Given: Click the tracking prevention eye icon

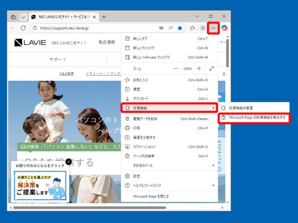Looking at the screenshot, I should [x=162, y=28].
